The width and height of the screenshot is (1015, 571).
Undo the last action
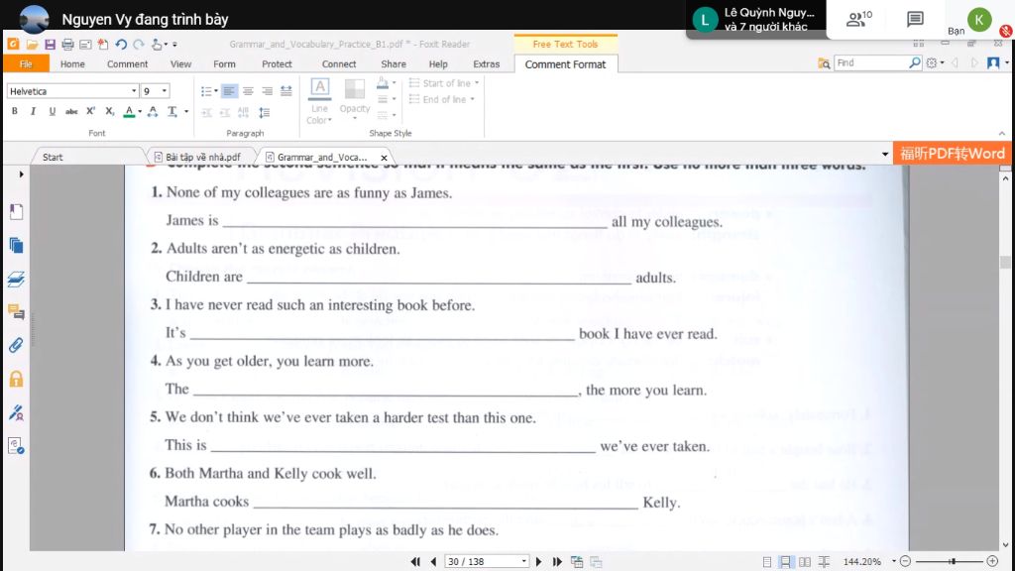pos(120,44)
